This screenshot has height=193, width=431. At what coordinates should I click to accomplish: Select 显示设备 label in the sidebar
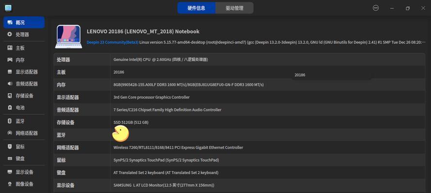point(24,172)
